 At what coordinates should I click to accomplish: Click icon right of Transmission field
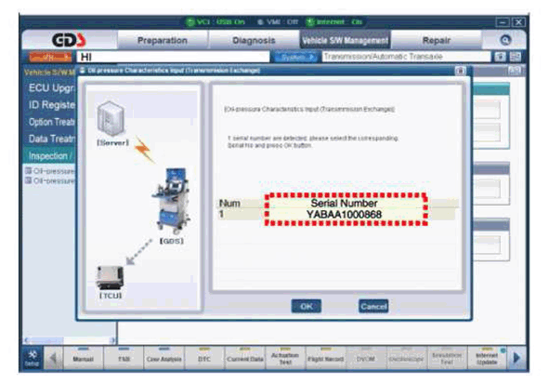[x=501, y=57]
